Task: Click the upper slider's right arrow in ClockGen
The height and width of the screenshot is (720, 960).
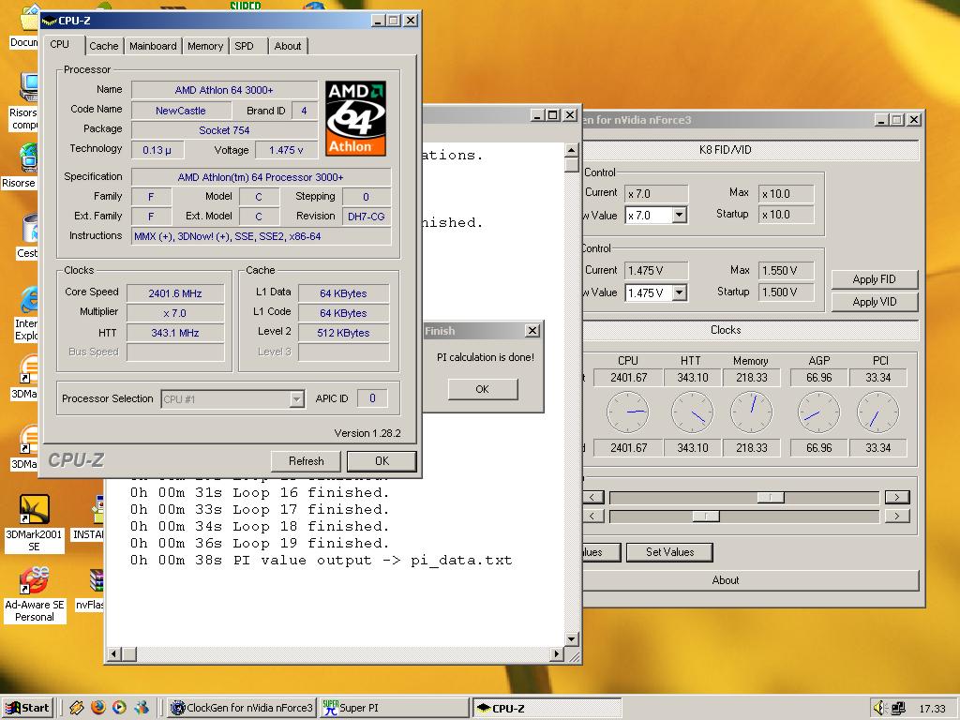Action: [x=897, y=497]
